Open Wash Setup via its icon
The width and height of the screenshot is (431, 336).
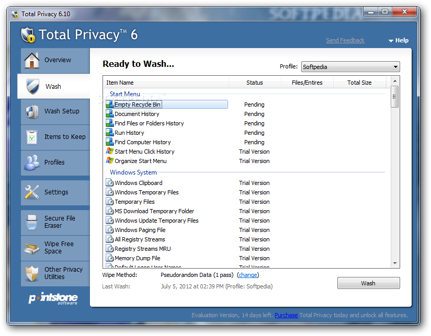31,111
